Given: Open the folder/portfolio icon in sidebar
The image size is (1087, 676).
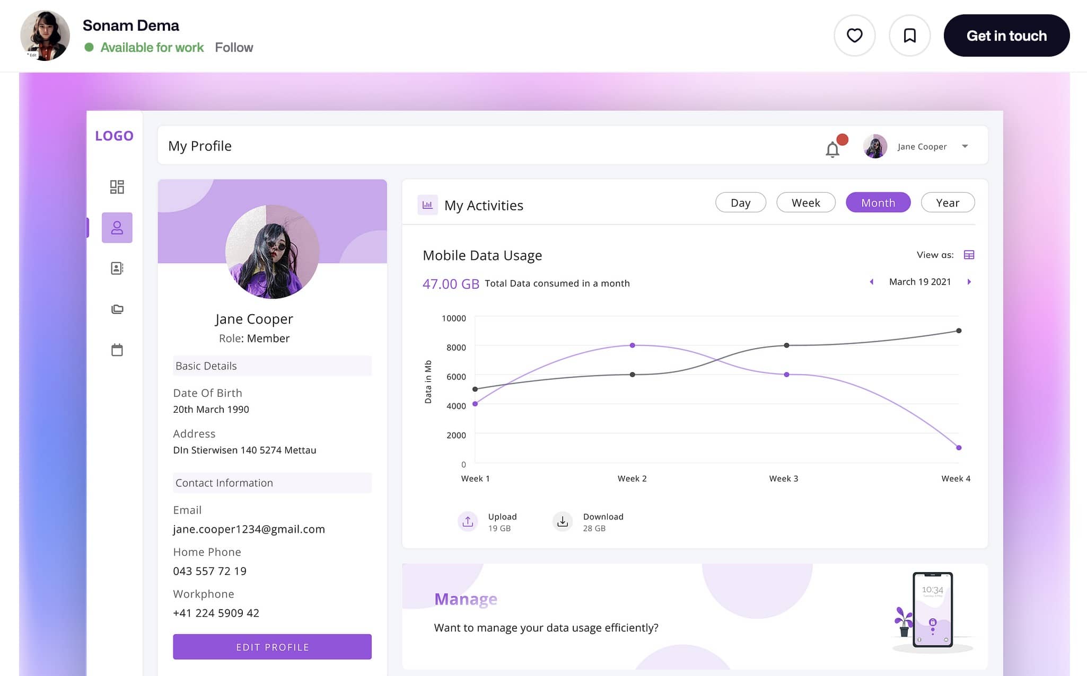Looking at the screenshot, I should point(117,308).
